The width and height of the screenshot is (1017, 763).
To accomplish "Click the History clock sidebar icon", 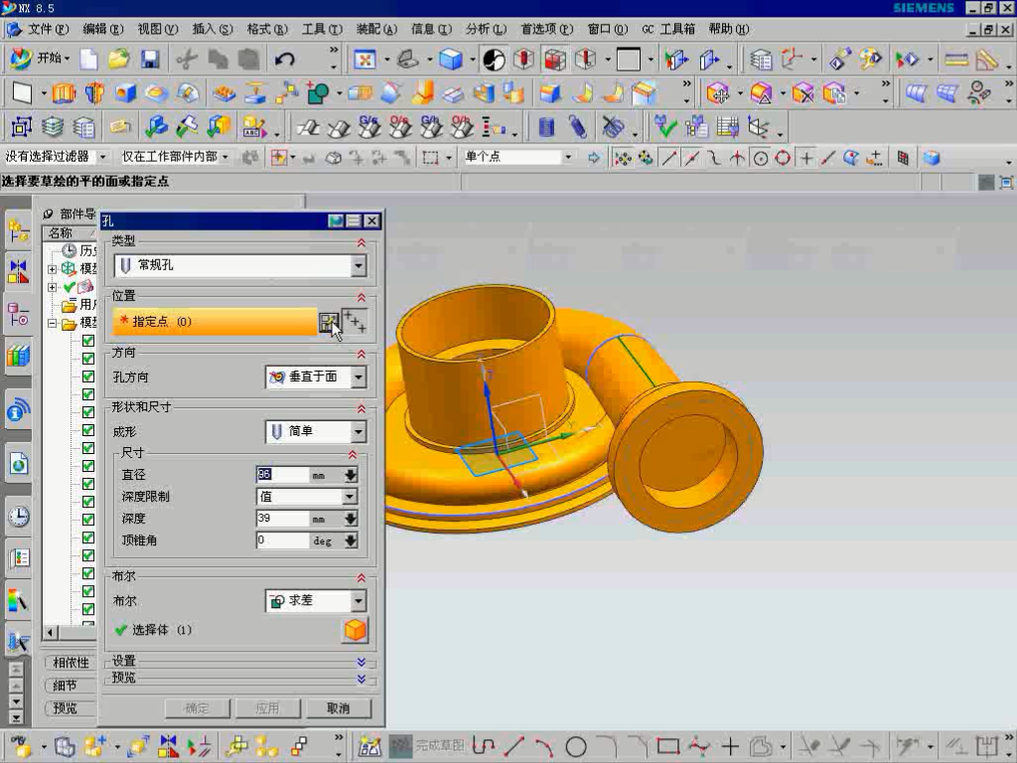I will [x=18, y=517].
